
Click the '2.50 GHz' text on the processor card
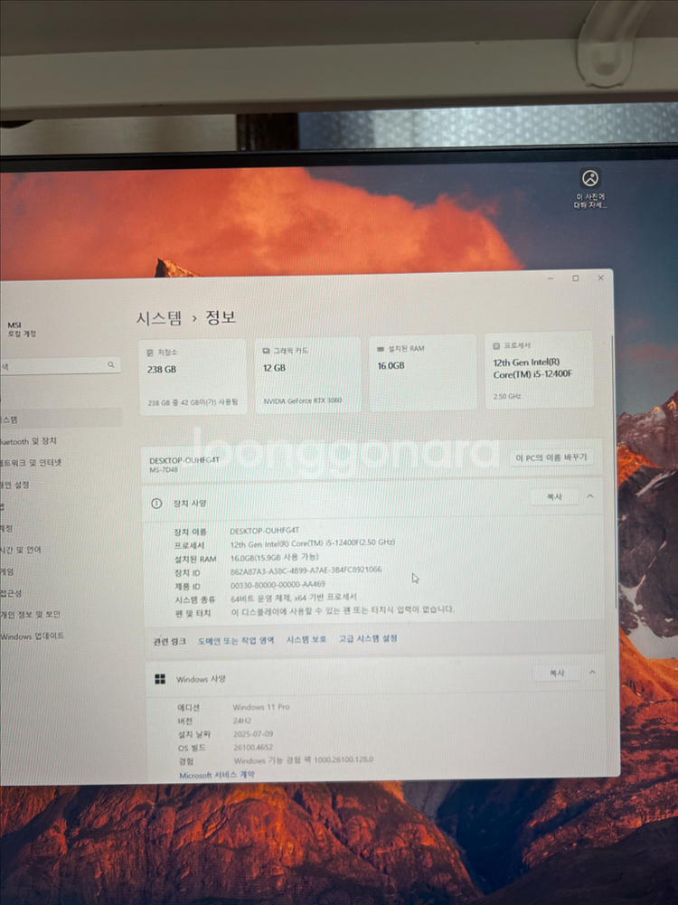507,397
